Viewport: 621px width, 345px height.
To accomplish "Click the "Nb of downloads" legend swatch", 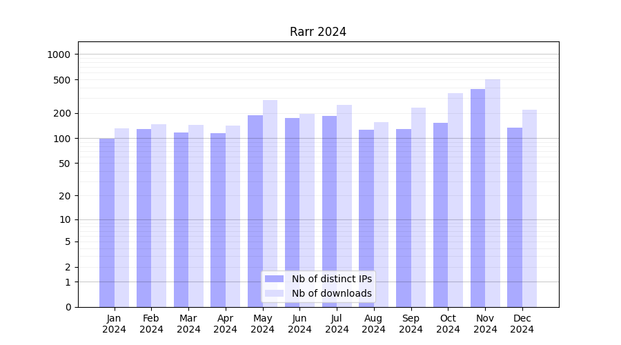I will (274, 293).
